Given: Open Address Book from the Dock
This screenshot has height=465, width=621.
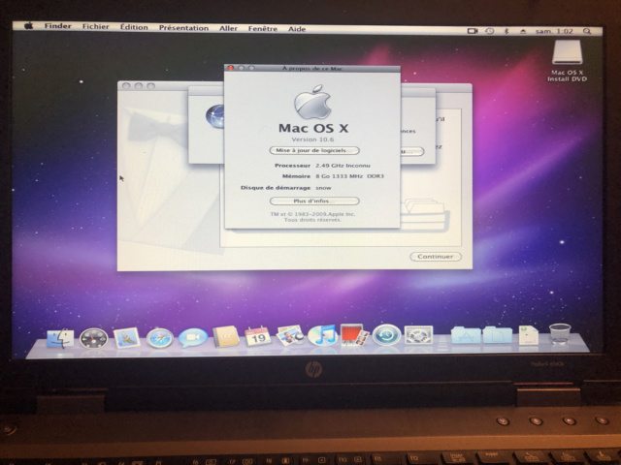Looking at the screenshot, I should tap(226, 336).
